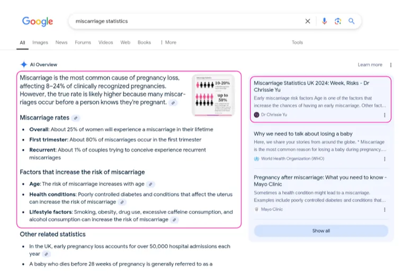Open link icon after Lifestyle factors bullet
This screenshot has width=411, height=276.
pos(174,220)
